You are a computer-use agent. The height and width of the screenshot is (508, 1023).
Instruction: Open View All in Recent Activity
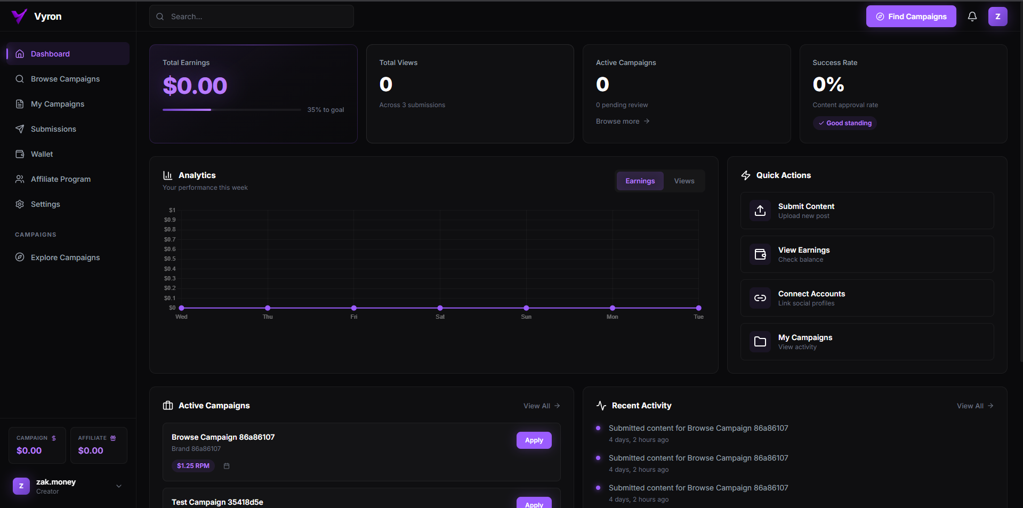pos(974,406)
